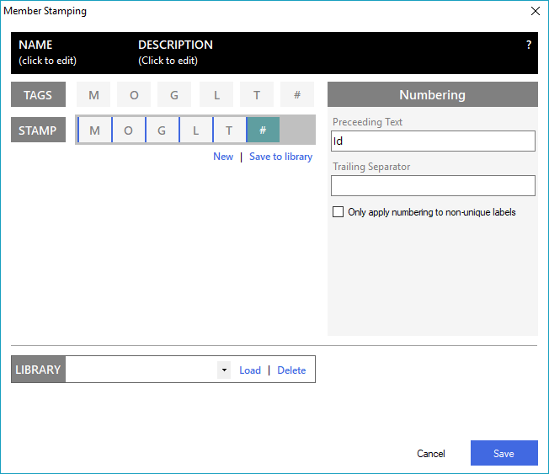Click the O item in STAMP row
The height and width of the screenshot is (474, 549).
pos(128,130)
